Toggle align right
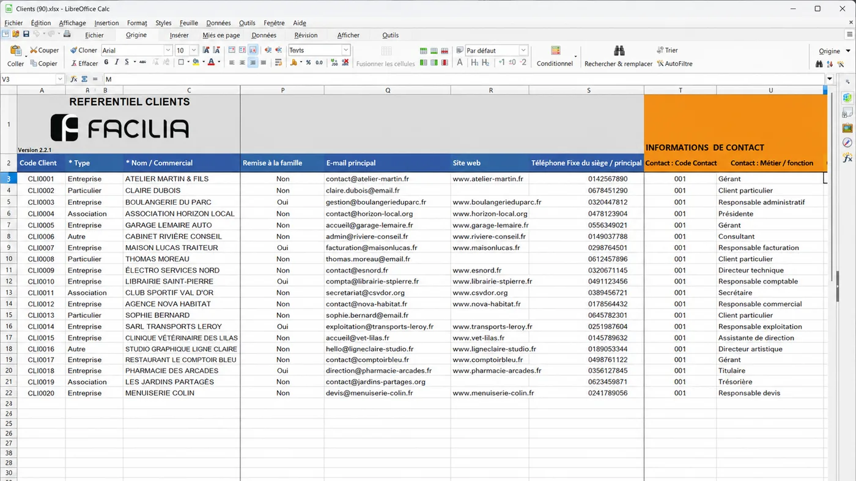856x481 pixels. 253,62
